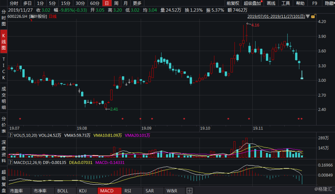Image resolution: width=335 pixels, height=194 pixels.
Task: Open the TICK sidebar view
Action: (4, 68)
